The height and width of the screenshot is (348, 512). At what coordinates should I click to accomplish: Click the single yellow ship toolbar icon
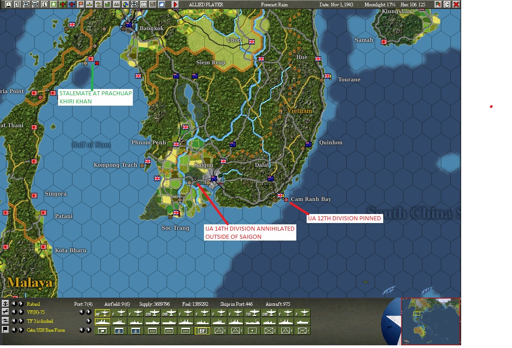pyautogui.click(x=90, y=4)
